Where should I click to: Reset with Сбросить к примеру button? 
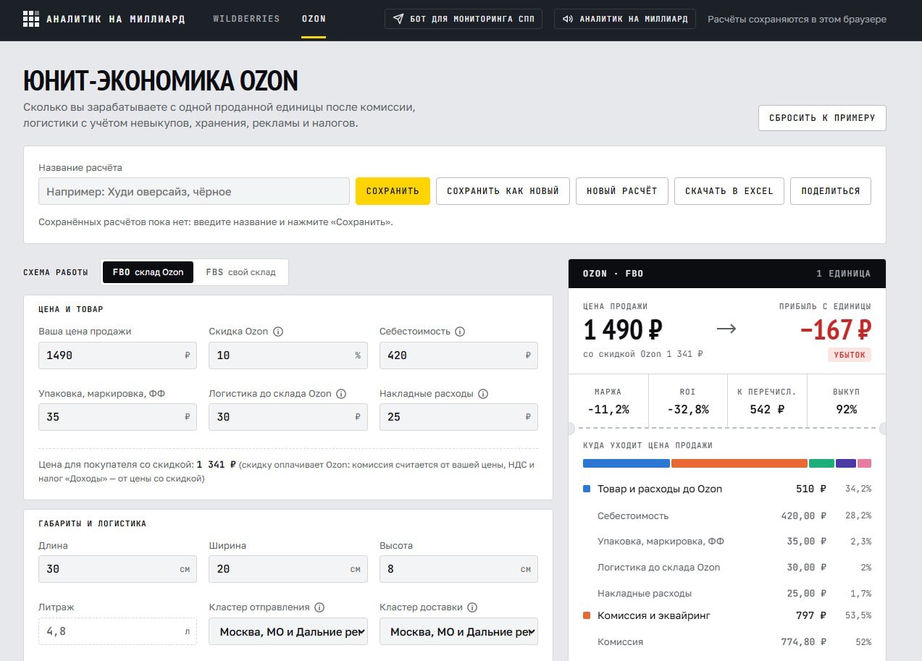822,118
